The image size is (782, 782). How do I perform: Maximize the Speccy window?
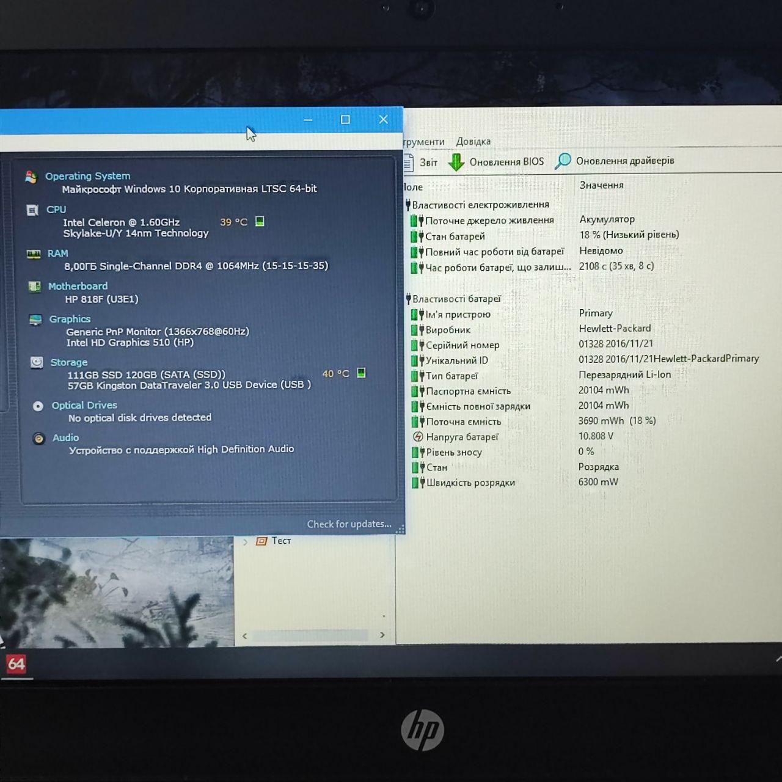pyautogui.click(x=345, y=120)
